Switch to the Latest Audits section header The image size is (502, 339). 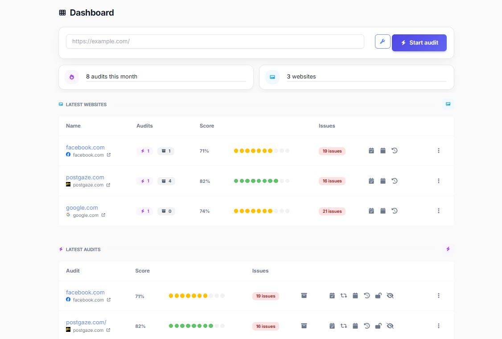coord(82,249)
